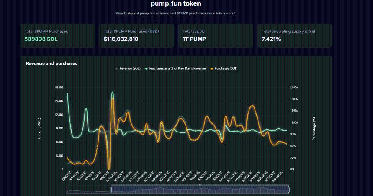Click the top center grip of the range selector
The width and height of the screenshot is (373, 196).
200,185
